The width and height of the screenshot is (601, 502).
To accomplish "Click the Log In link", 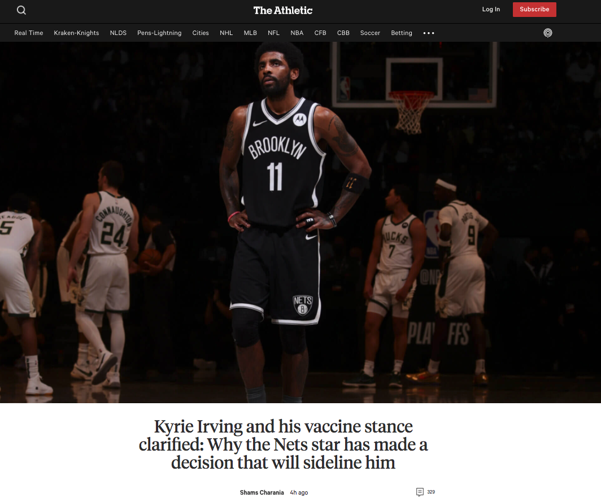I will [491, 9].
